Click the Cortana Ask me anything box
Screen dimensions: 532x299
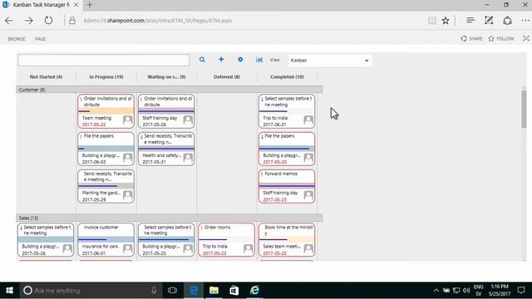[x=91, y=291]
